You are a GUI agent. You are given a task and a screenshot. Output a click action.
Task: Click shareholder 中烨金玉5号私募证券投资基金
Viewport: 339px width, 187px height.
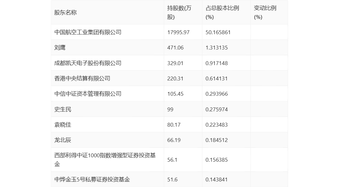point(92,179)
